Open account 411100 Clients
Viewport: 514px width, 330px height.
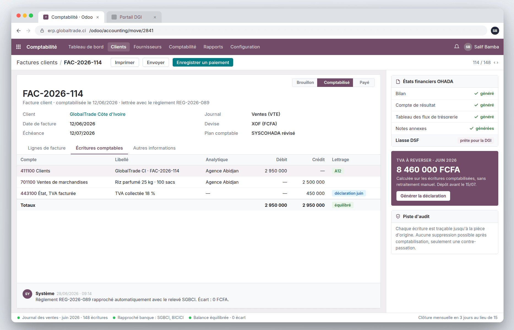(x=35, y=171)
